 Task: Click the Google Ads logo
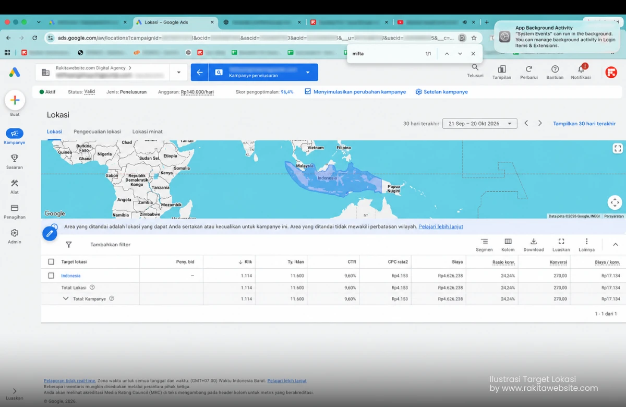[x=15, y=73]
